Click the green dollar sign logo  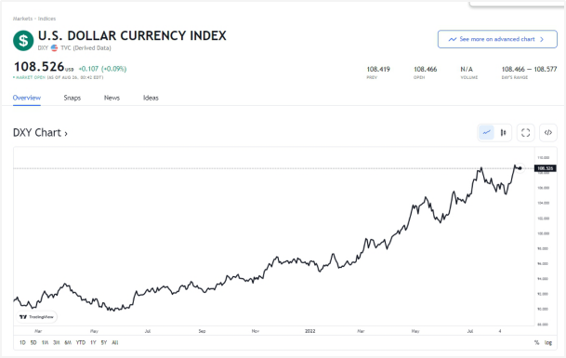(x=23, y=41)
